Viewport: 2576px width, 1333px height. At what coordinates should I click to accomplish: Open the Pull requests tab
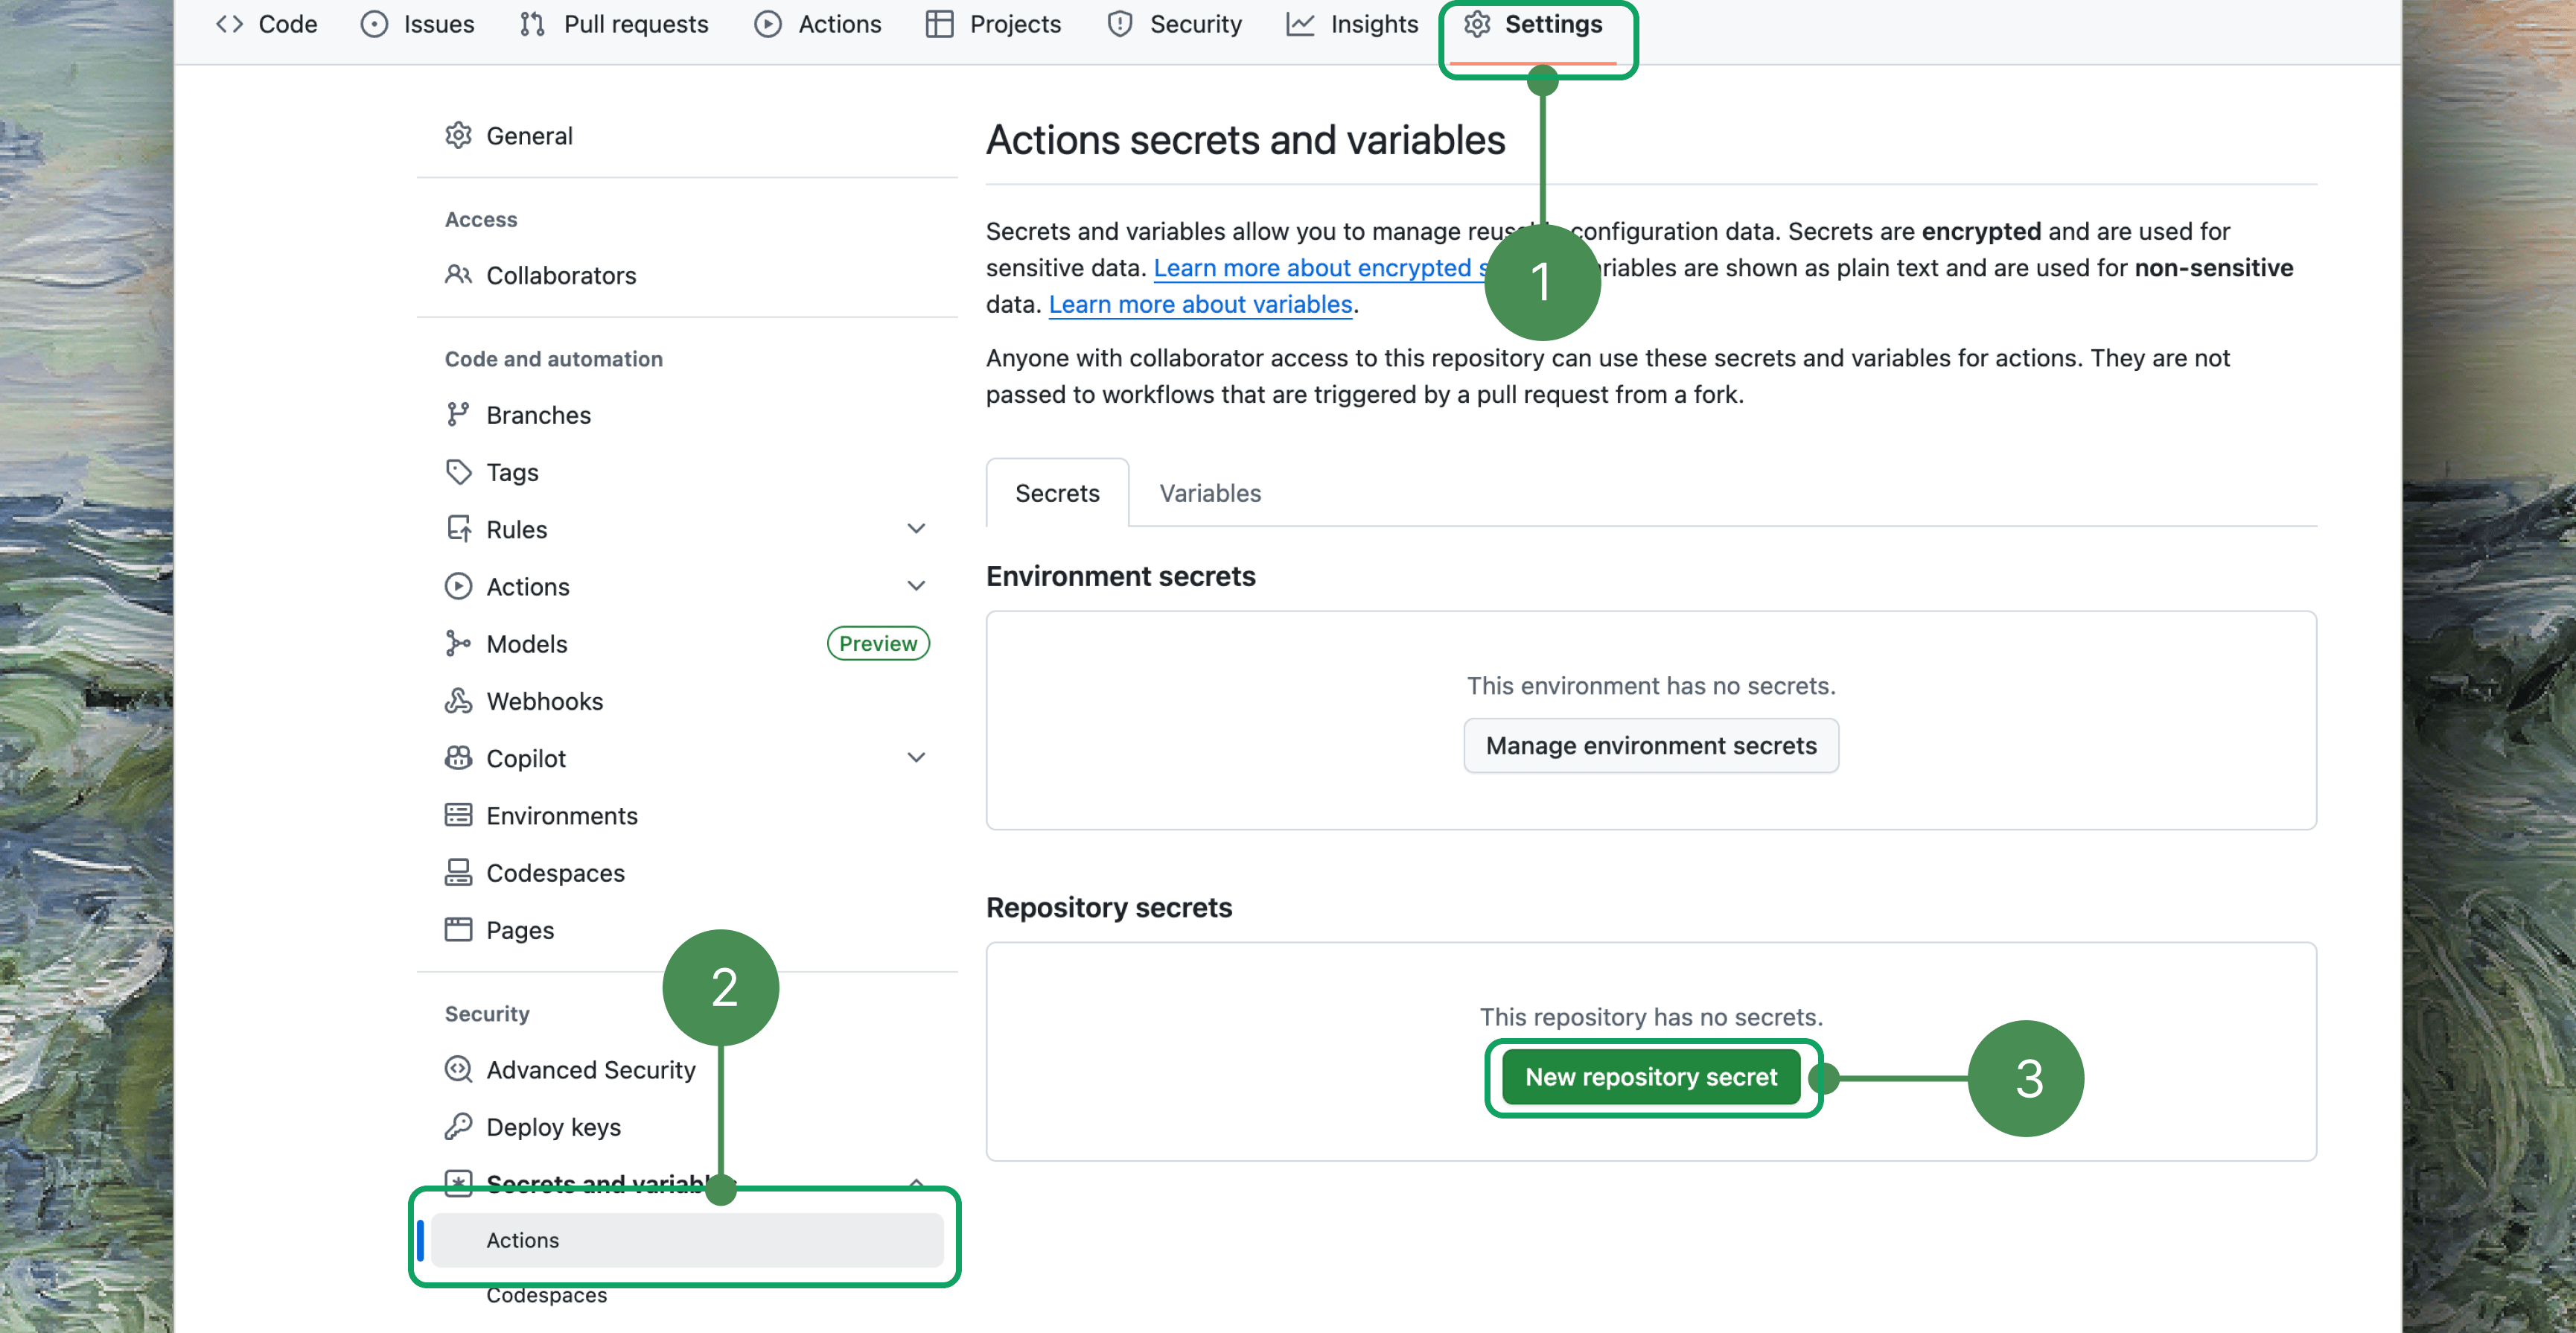click(x=614, y=24)
